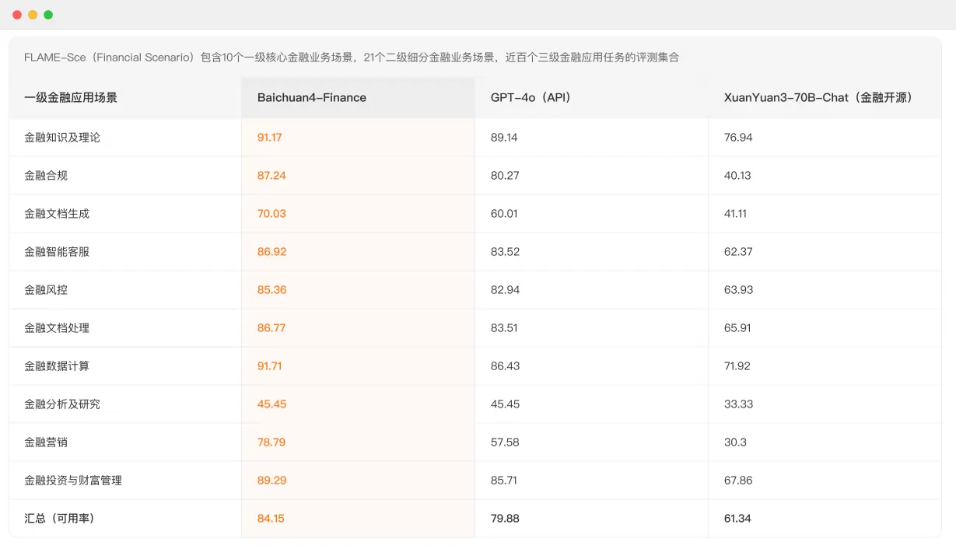The width and height of the screenshot is (956, 549).
Task: Select the score 89.29 for 金融投资与财富管理
Action: tap(271, 480)
